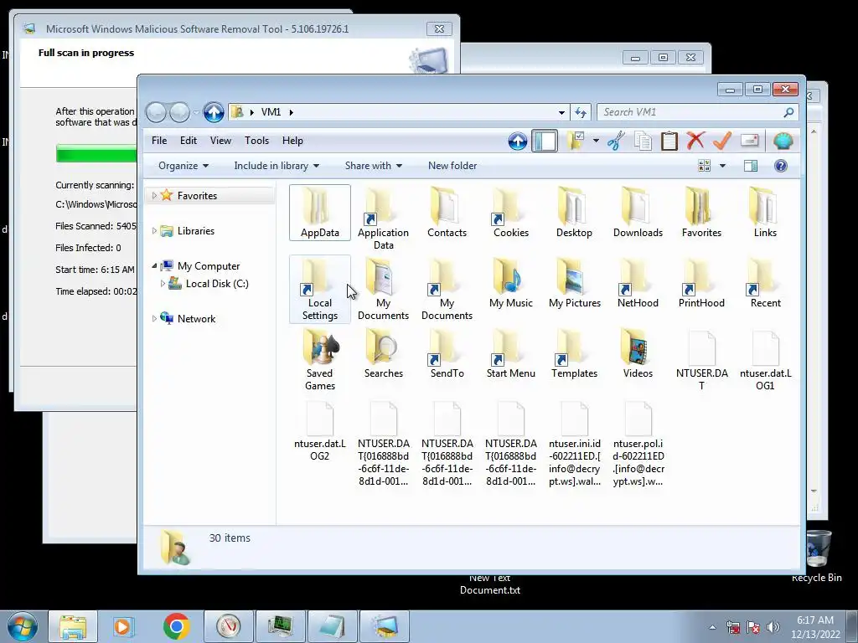This screenshot has height=643, width=858.
Task: Select the Videos folder
Action: point(638,354)
